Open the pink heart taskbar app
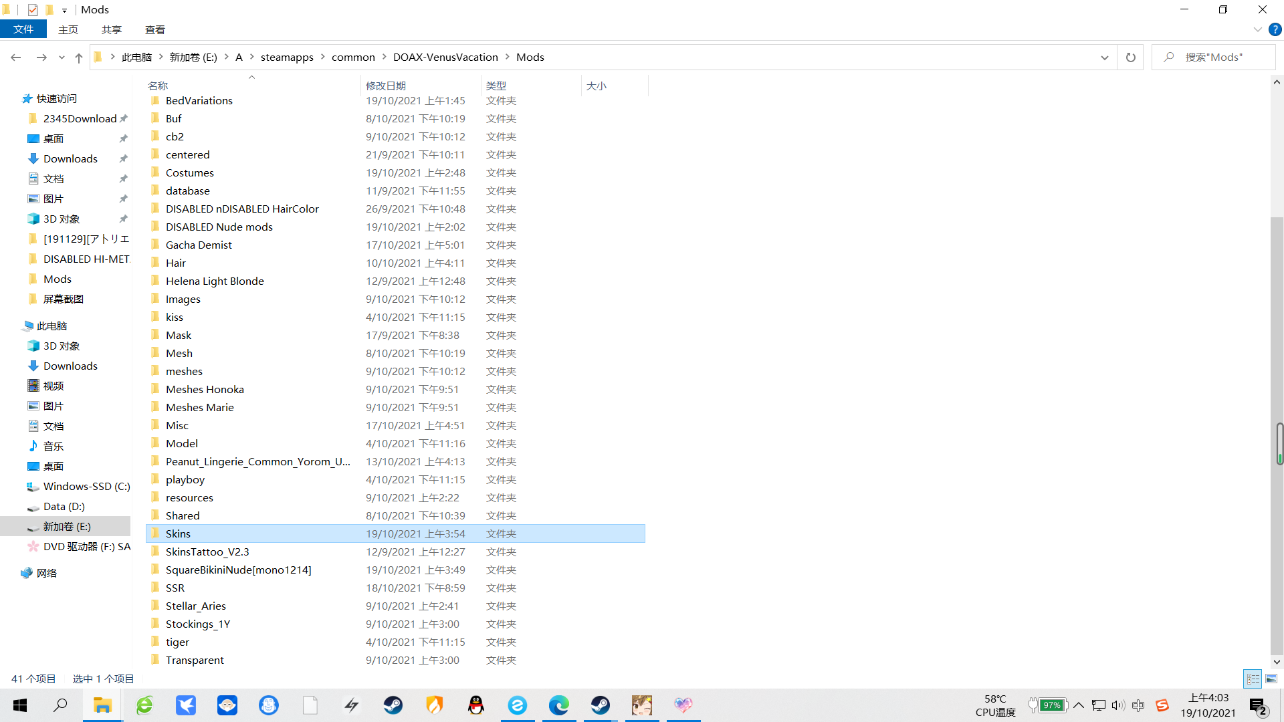This screenshot has height=722, width=1284. 683,705
